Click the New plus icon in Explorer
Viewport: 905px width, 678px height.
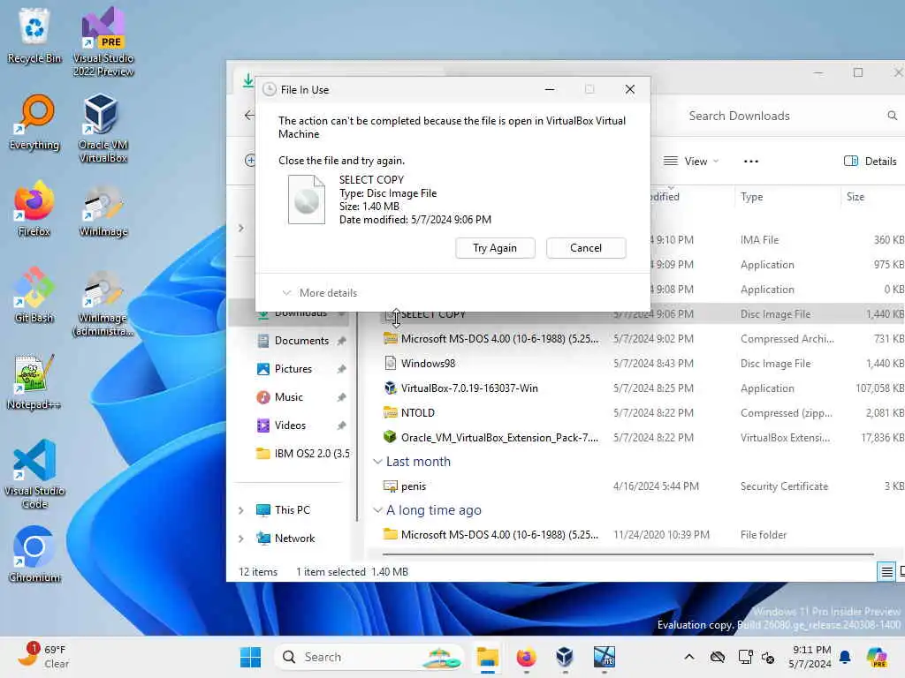click(x=250, y=161)
